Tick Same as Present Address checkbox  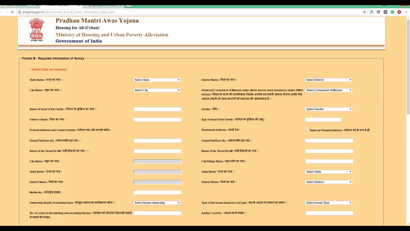click(x=307, y=130)
